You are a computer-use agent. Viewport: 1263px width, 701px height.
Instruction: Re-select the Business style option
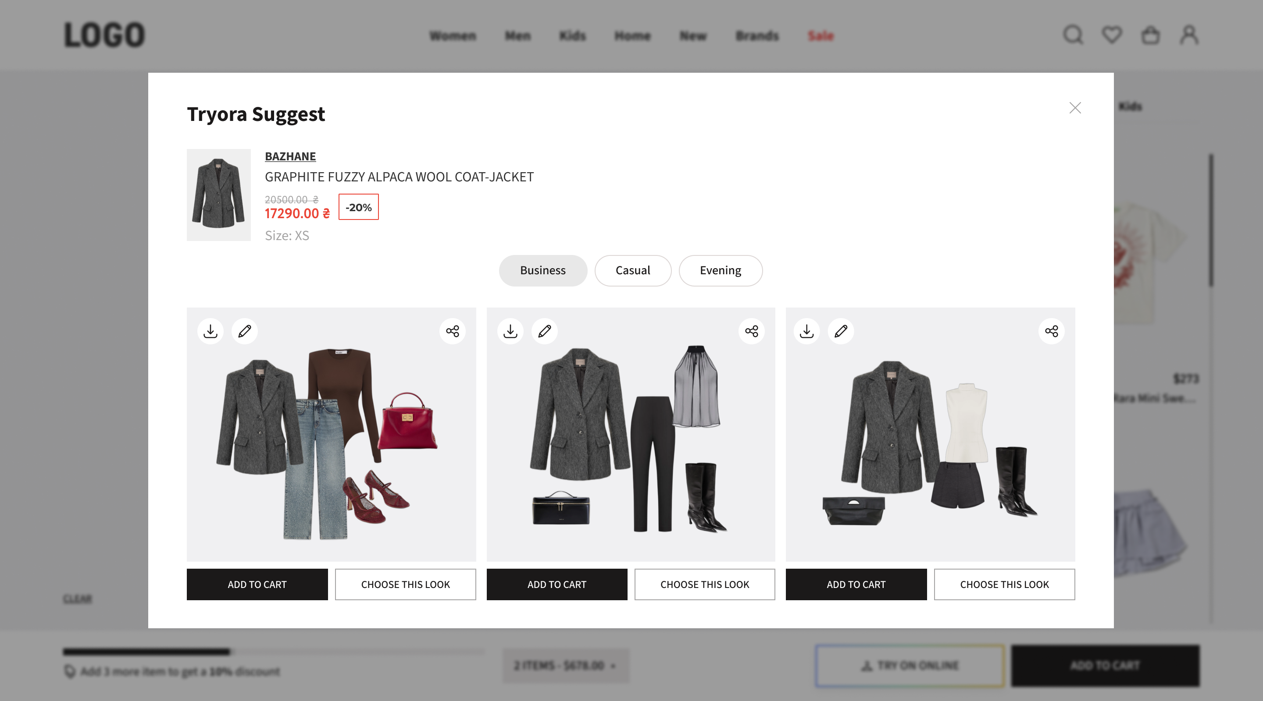pos(543,270)
